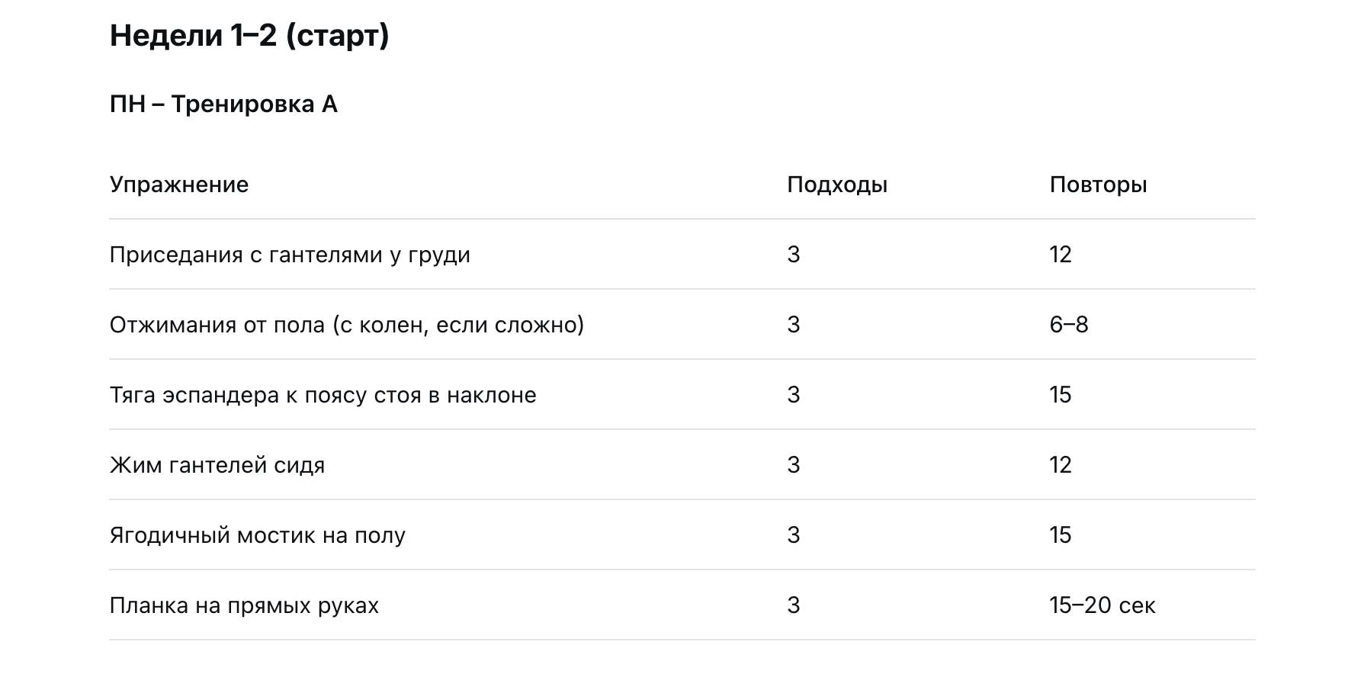The image size is (1348, 674).
Task: Click the reps value for Ягодичный мостик row
Action: [1061, 535]
